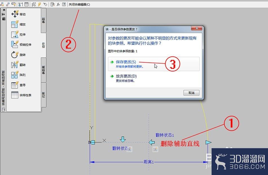Click the cyan triangle grip at right end
The width and height of the screenshot is (268, 175).
pos(208,142)
